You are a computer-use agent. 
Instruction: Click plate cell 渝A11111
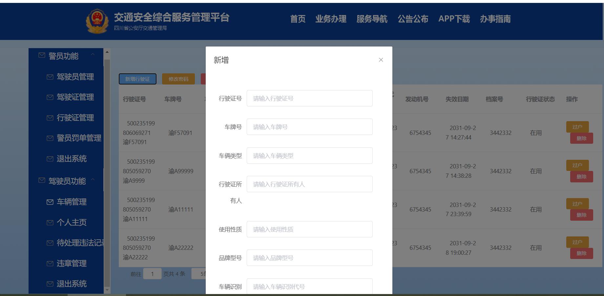181,210
